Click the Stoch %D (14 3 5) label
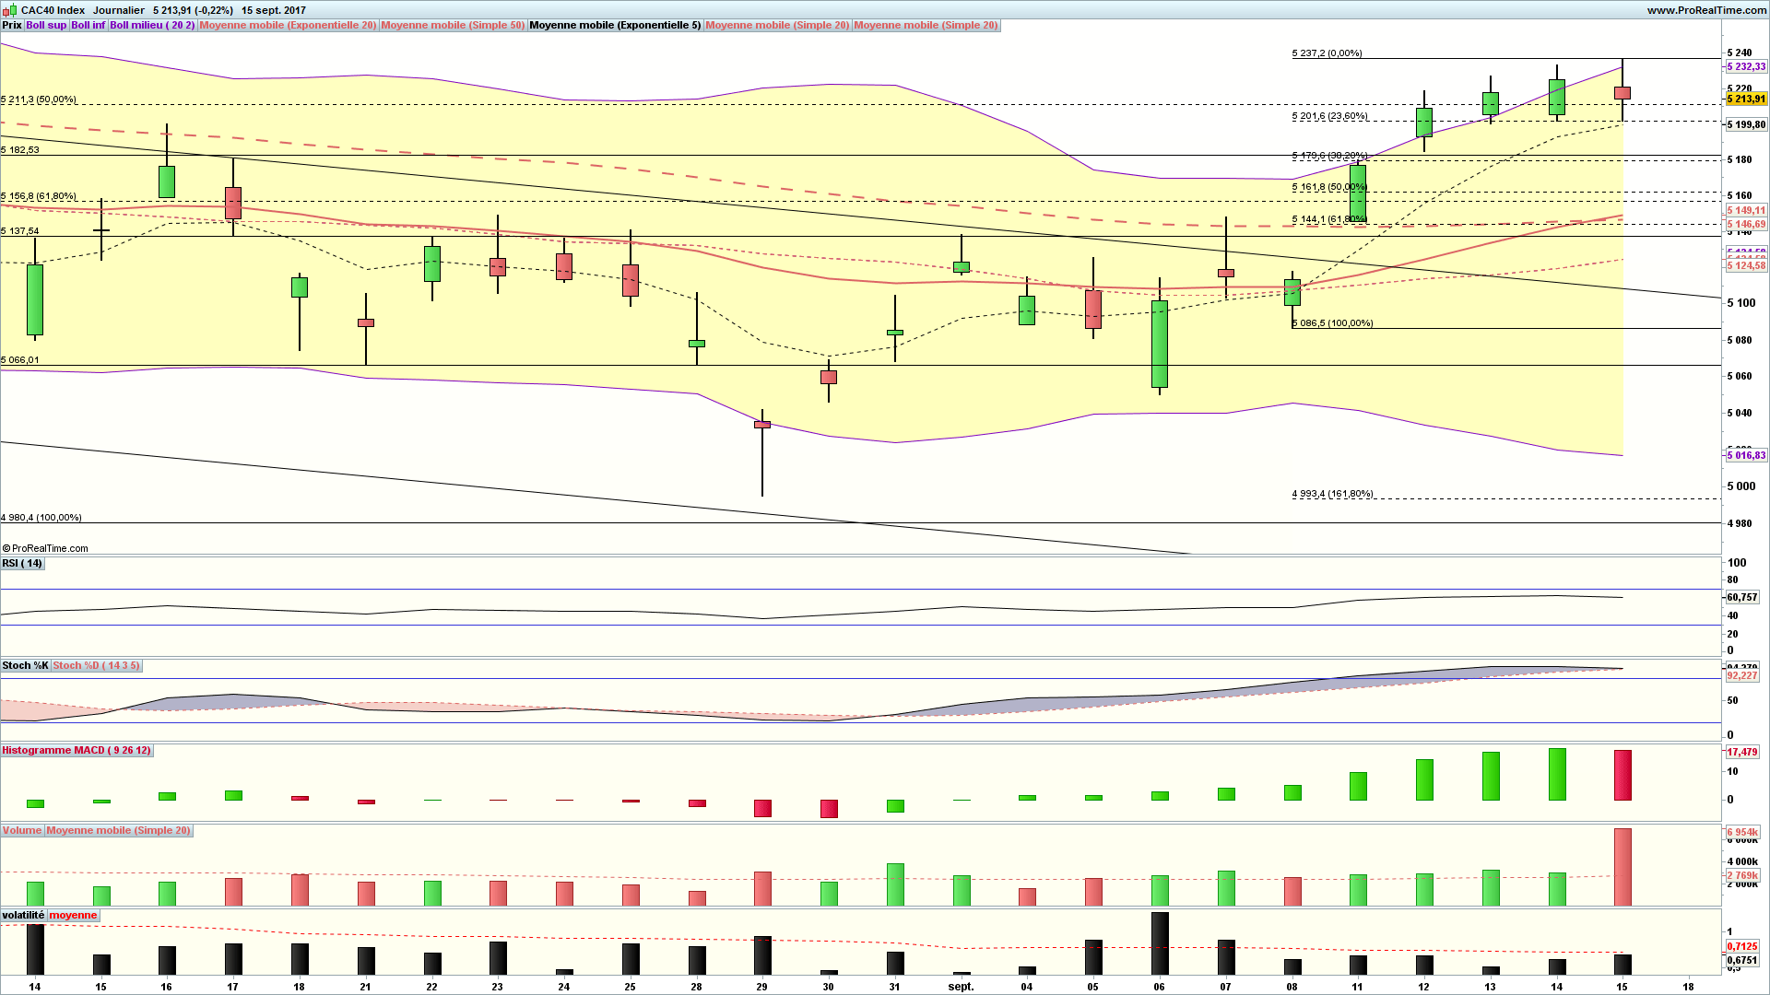This screenshot has height=995, width=1770. 96,665
